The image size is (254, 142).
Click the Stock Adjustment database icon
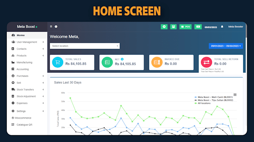13,96
